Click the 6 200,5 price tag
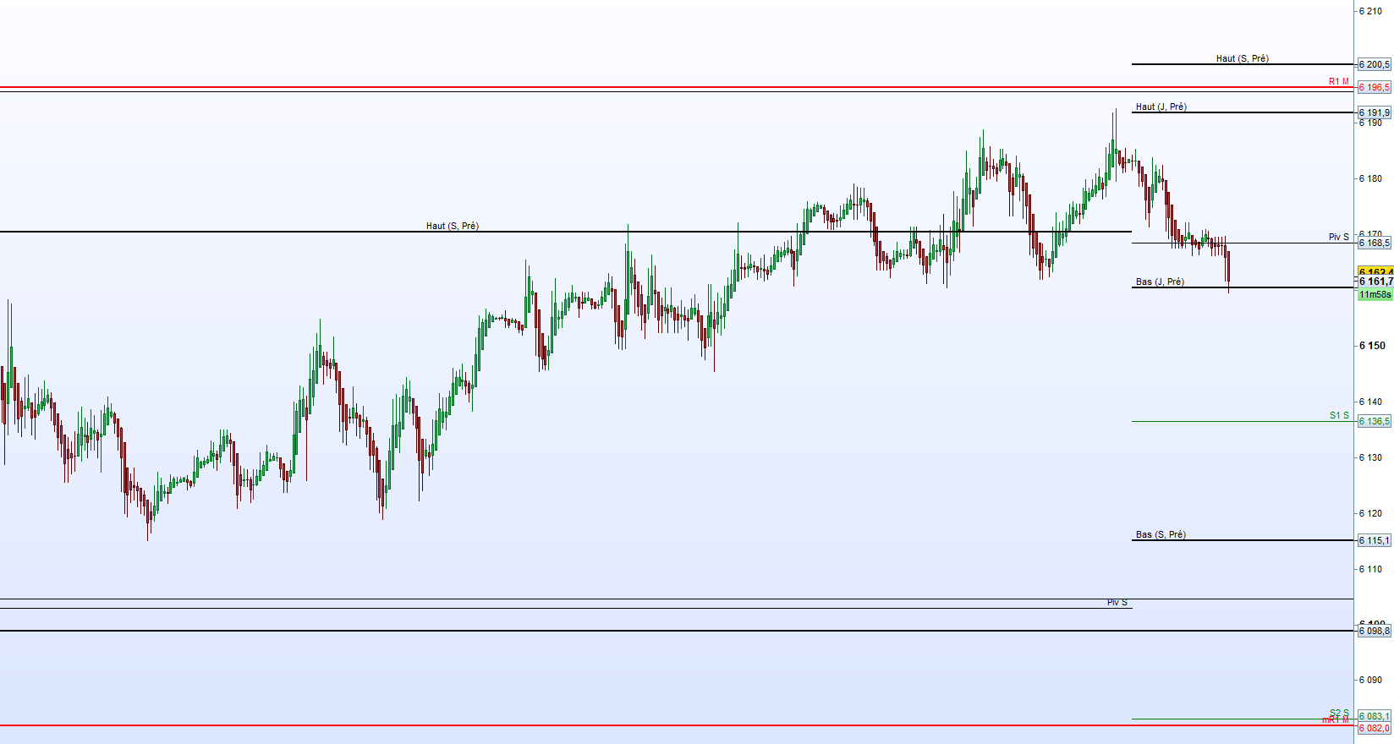 1374,64
